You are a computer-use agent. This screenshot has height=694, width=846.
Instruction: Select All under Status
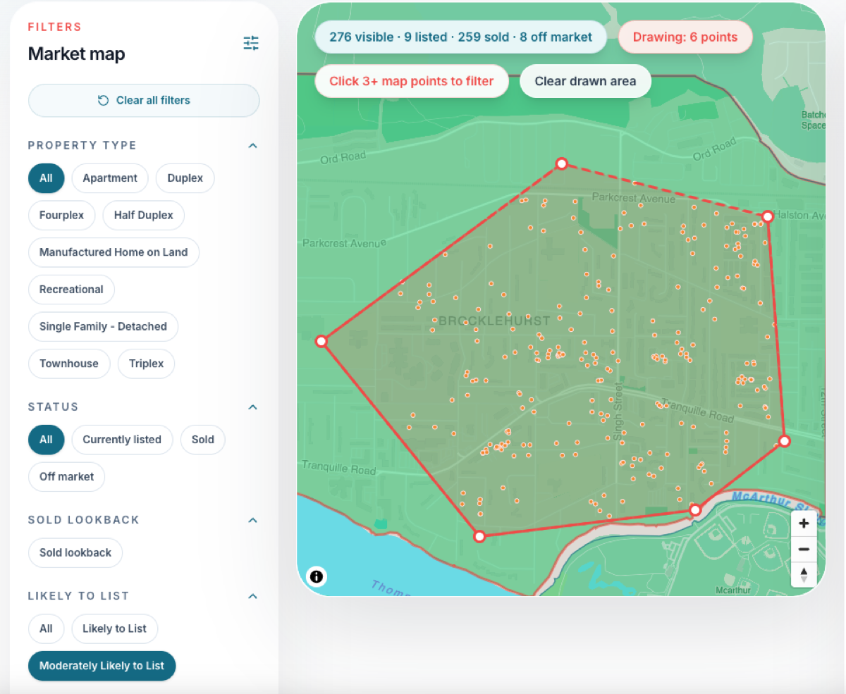pos(46,440)
